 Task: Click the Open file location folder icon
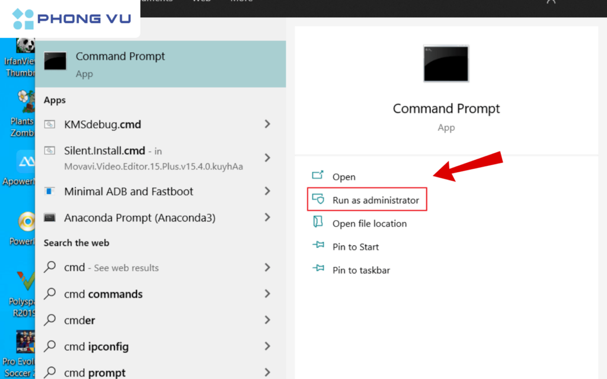[318, 223]
